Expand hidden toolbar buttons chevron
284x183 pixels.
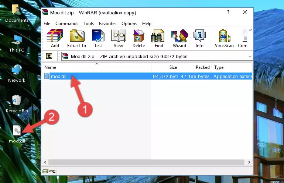[250, 29]
